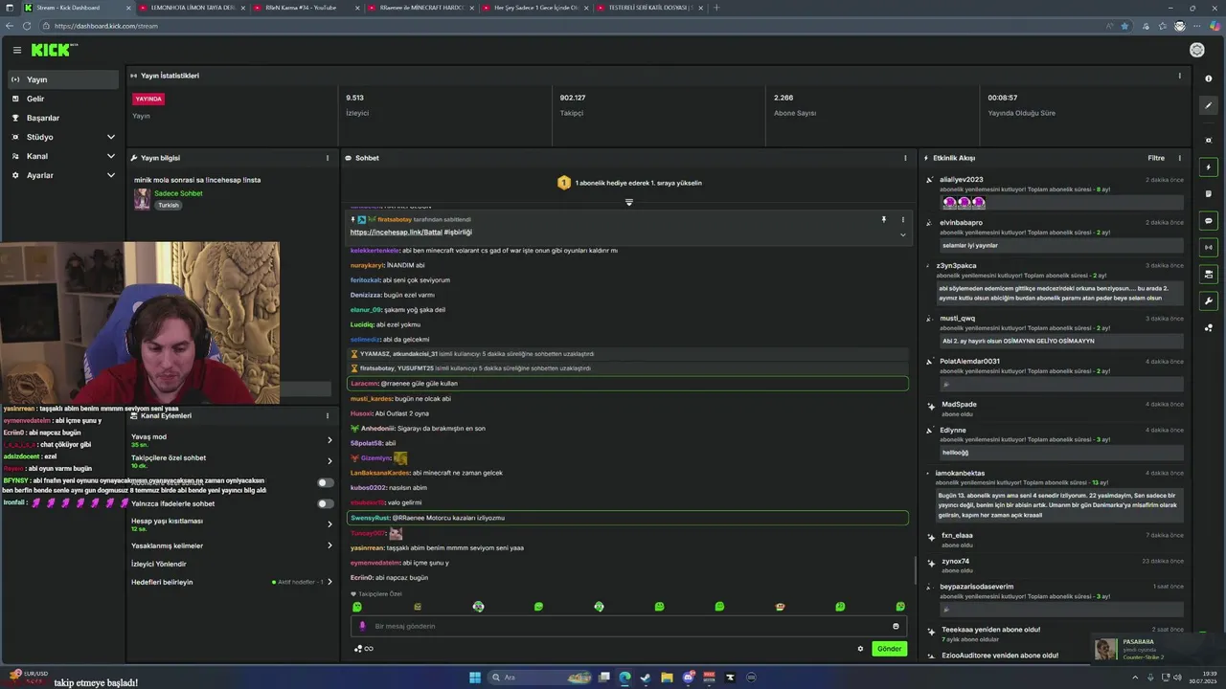
Task: Click alialiyev2023 username in activity feed
Action: pos(961,180)
